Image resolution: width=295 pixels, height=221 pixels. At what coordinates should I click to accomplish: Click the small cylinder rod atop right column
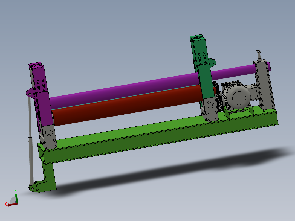coord(259,55)
